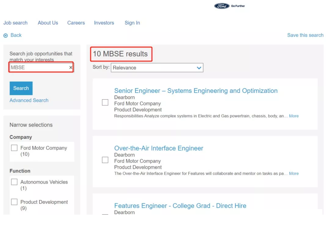The width and height of the screenshot is (326, 226).
Task: Click 'Go Further' tagline text
Action: click(238, 6)
